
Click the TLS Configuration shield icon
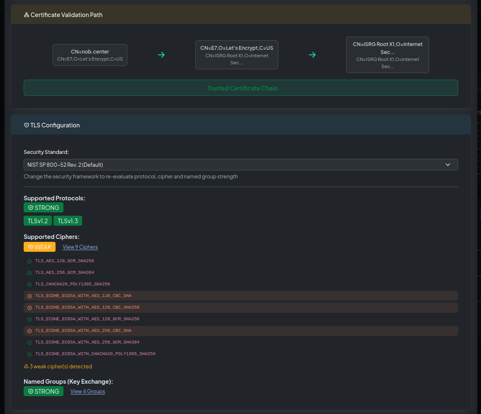(x=27, y=125)
